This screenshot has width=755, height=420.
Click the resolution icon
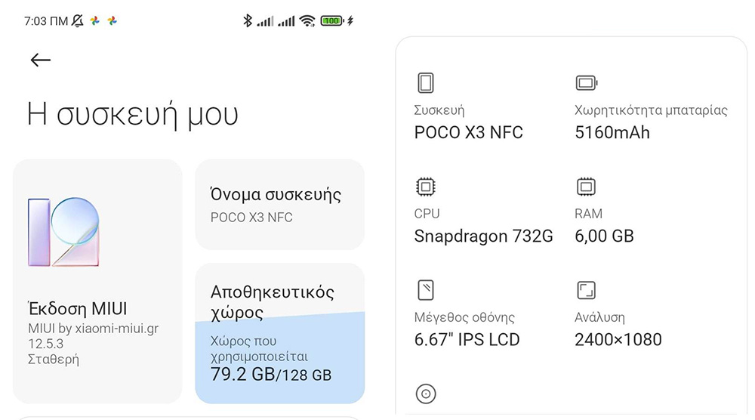586,290
